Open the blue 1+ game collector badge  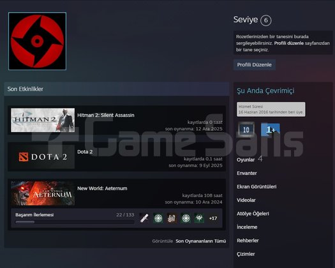271,130
